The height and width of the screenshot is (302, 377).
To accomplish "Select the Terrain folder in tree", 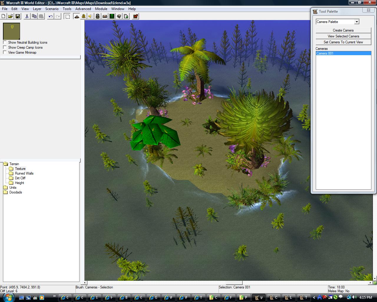I will pos(14,164).
